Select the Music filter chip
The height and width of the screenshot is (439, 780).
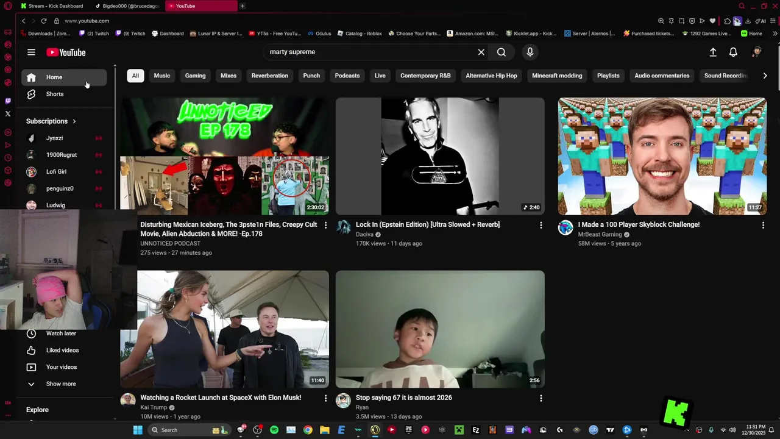(162, 76)
